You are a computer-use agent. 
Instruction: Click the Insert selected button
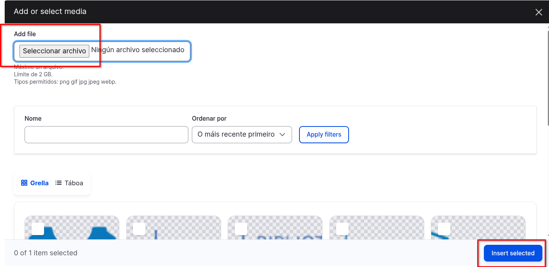(513, 253)
